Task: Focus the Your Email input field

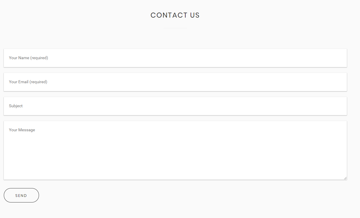Action: pyautogui.click(x=175, y=82)
